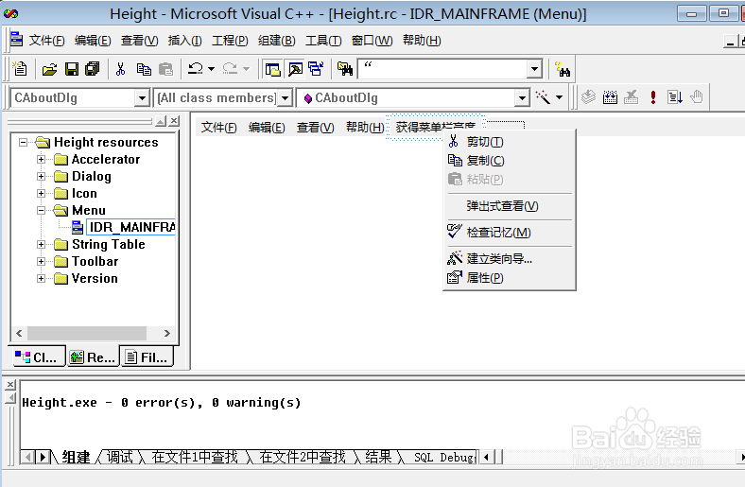745x487 pixels.
Task: Select the 查看(V) item in menu editor
Action: [x=316, y=128]
